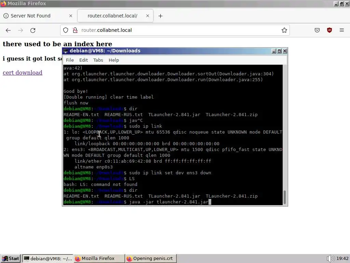The height and width of the screenshot is (263, 350).
Task: Click the insecure connection padlock icon
Action: pos(75,30)
